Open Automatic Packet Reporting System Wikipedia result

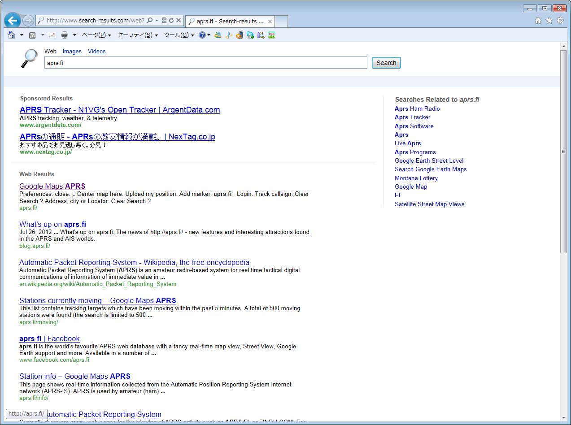pyautogui.click(x=134, y=262)
